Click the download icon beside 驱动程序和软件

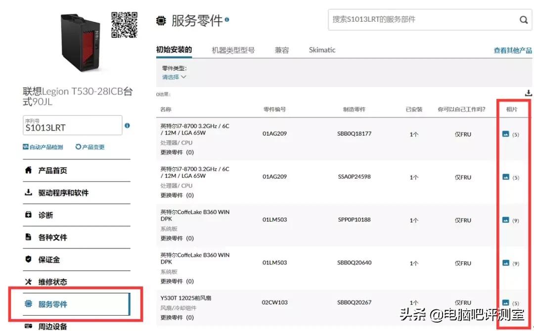[x=28, y=193]
